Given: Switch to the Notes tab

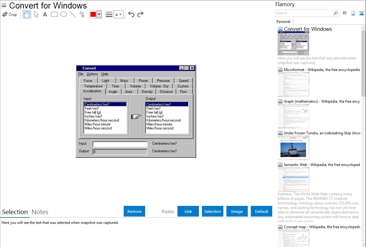Looking at the screenshot, I should coord(40,212).
